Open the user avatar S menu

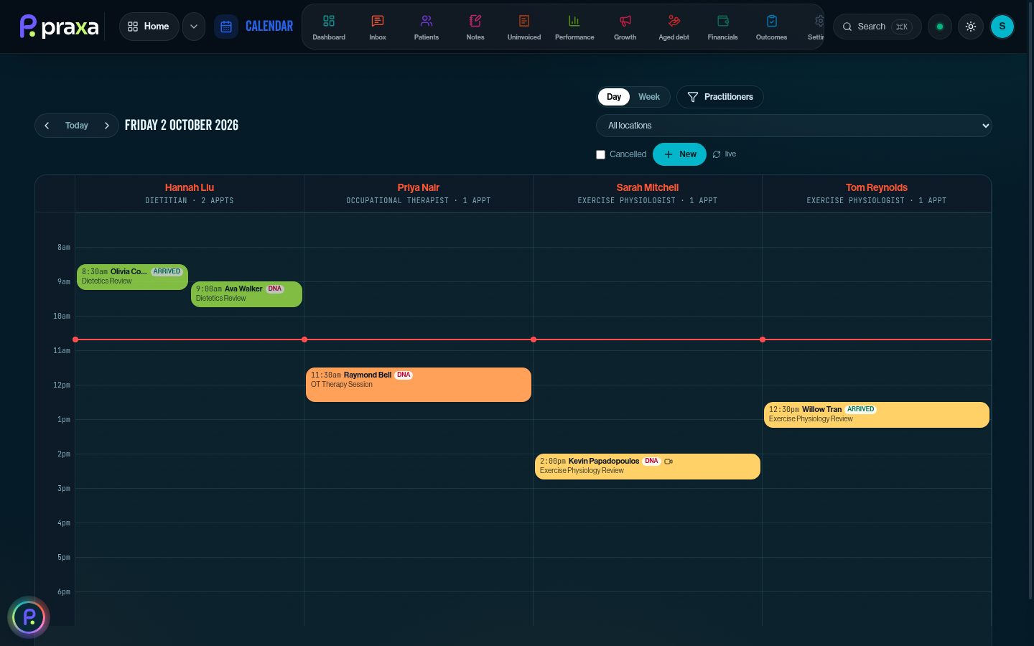point(1002,27)
